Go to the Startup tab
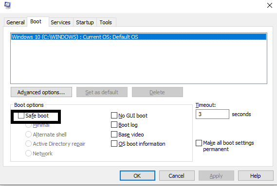 [85, 22]
